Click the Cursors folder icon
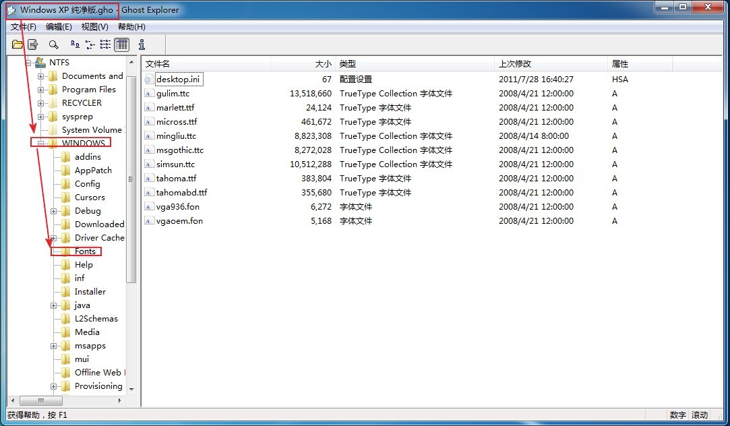 point(66,197)
